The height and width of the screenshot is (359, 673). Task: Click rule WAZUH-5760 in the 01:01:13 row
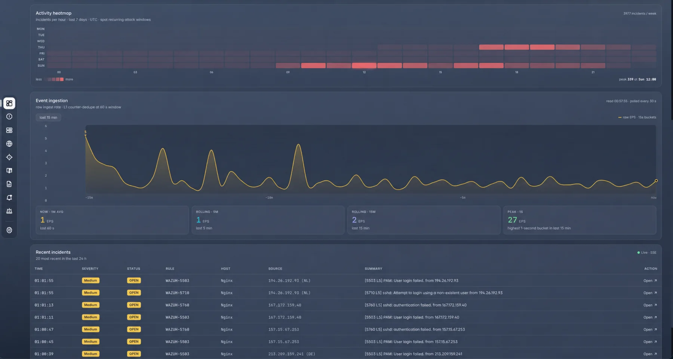(177, 305)
